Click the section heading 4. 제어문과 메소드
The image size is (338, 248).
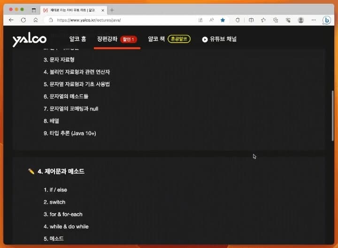(61, 171)
